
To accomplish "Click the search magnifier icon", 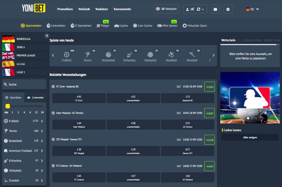I will tap(6, 84).
